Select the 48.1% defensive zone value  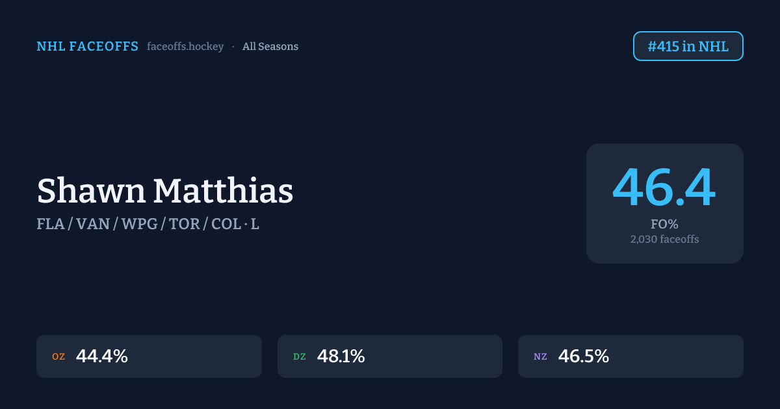pyautogui.click(x=341, y=356)
